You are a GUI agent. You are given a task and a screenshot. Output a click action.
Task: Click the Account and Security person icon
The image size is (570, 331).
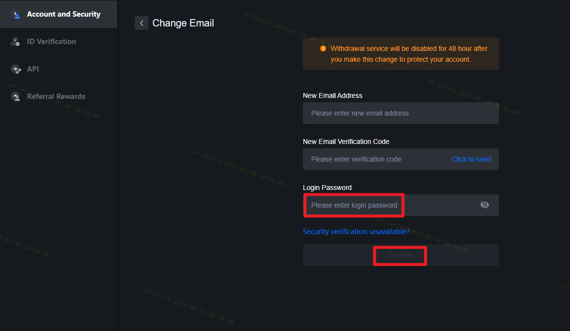click(x=16, y=15)
